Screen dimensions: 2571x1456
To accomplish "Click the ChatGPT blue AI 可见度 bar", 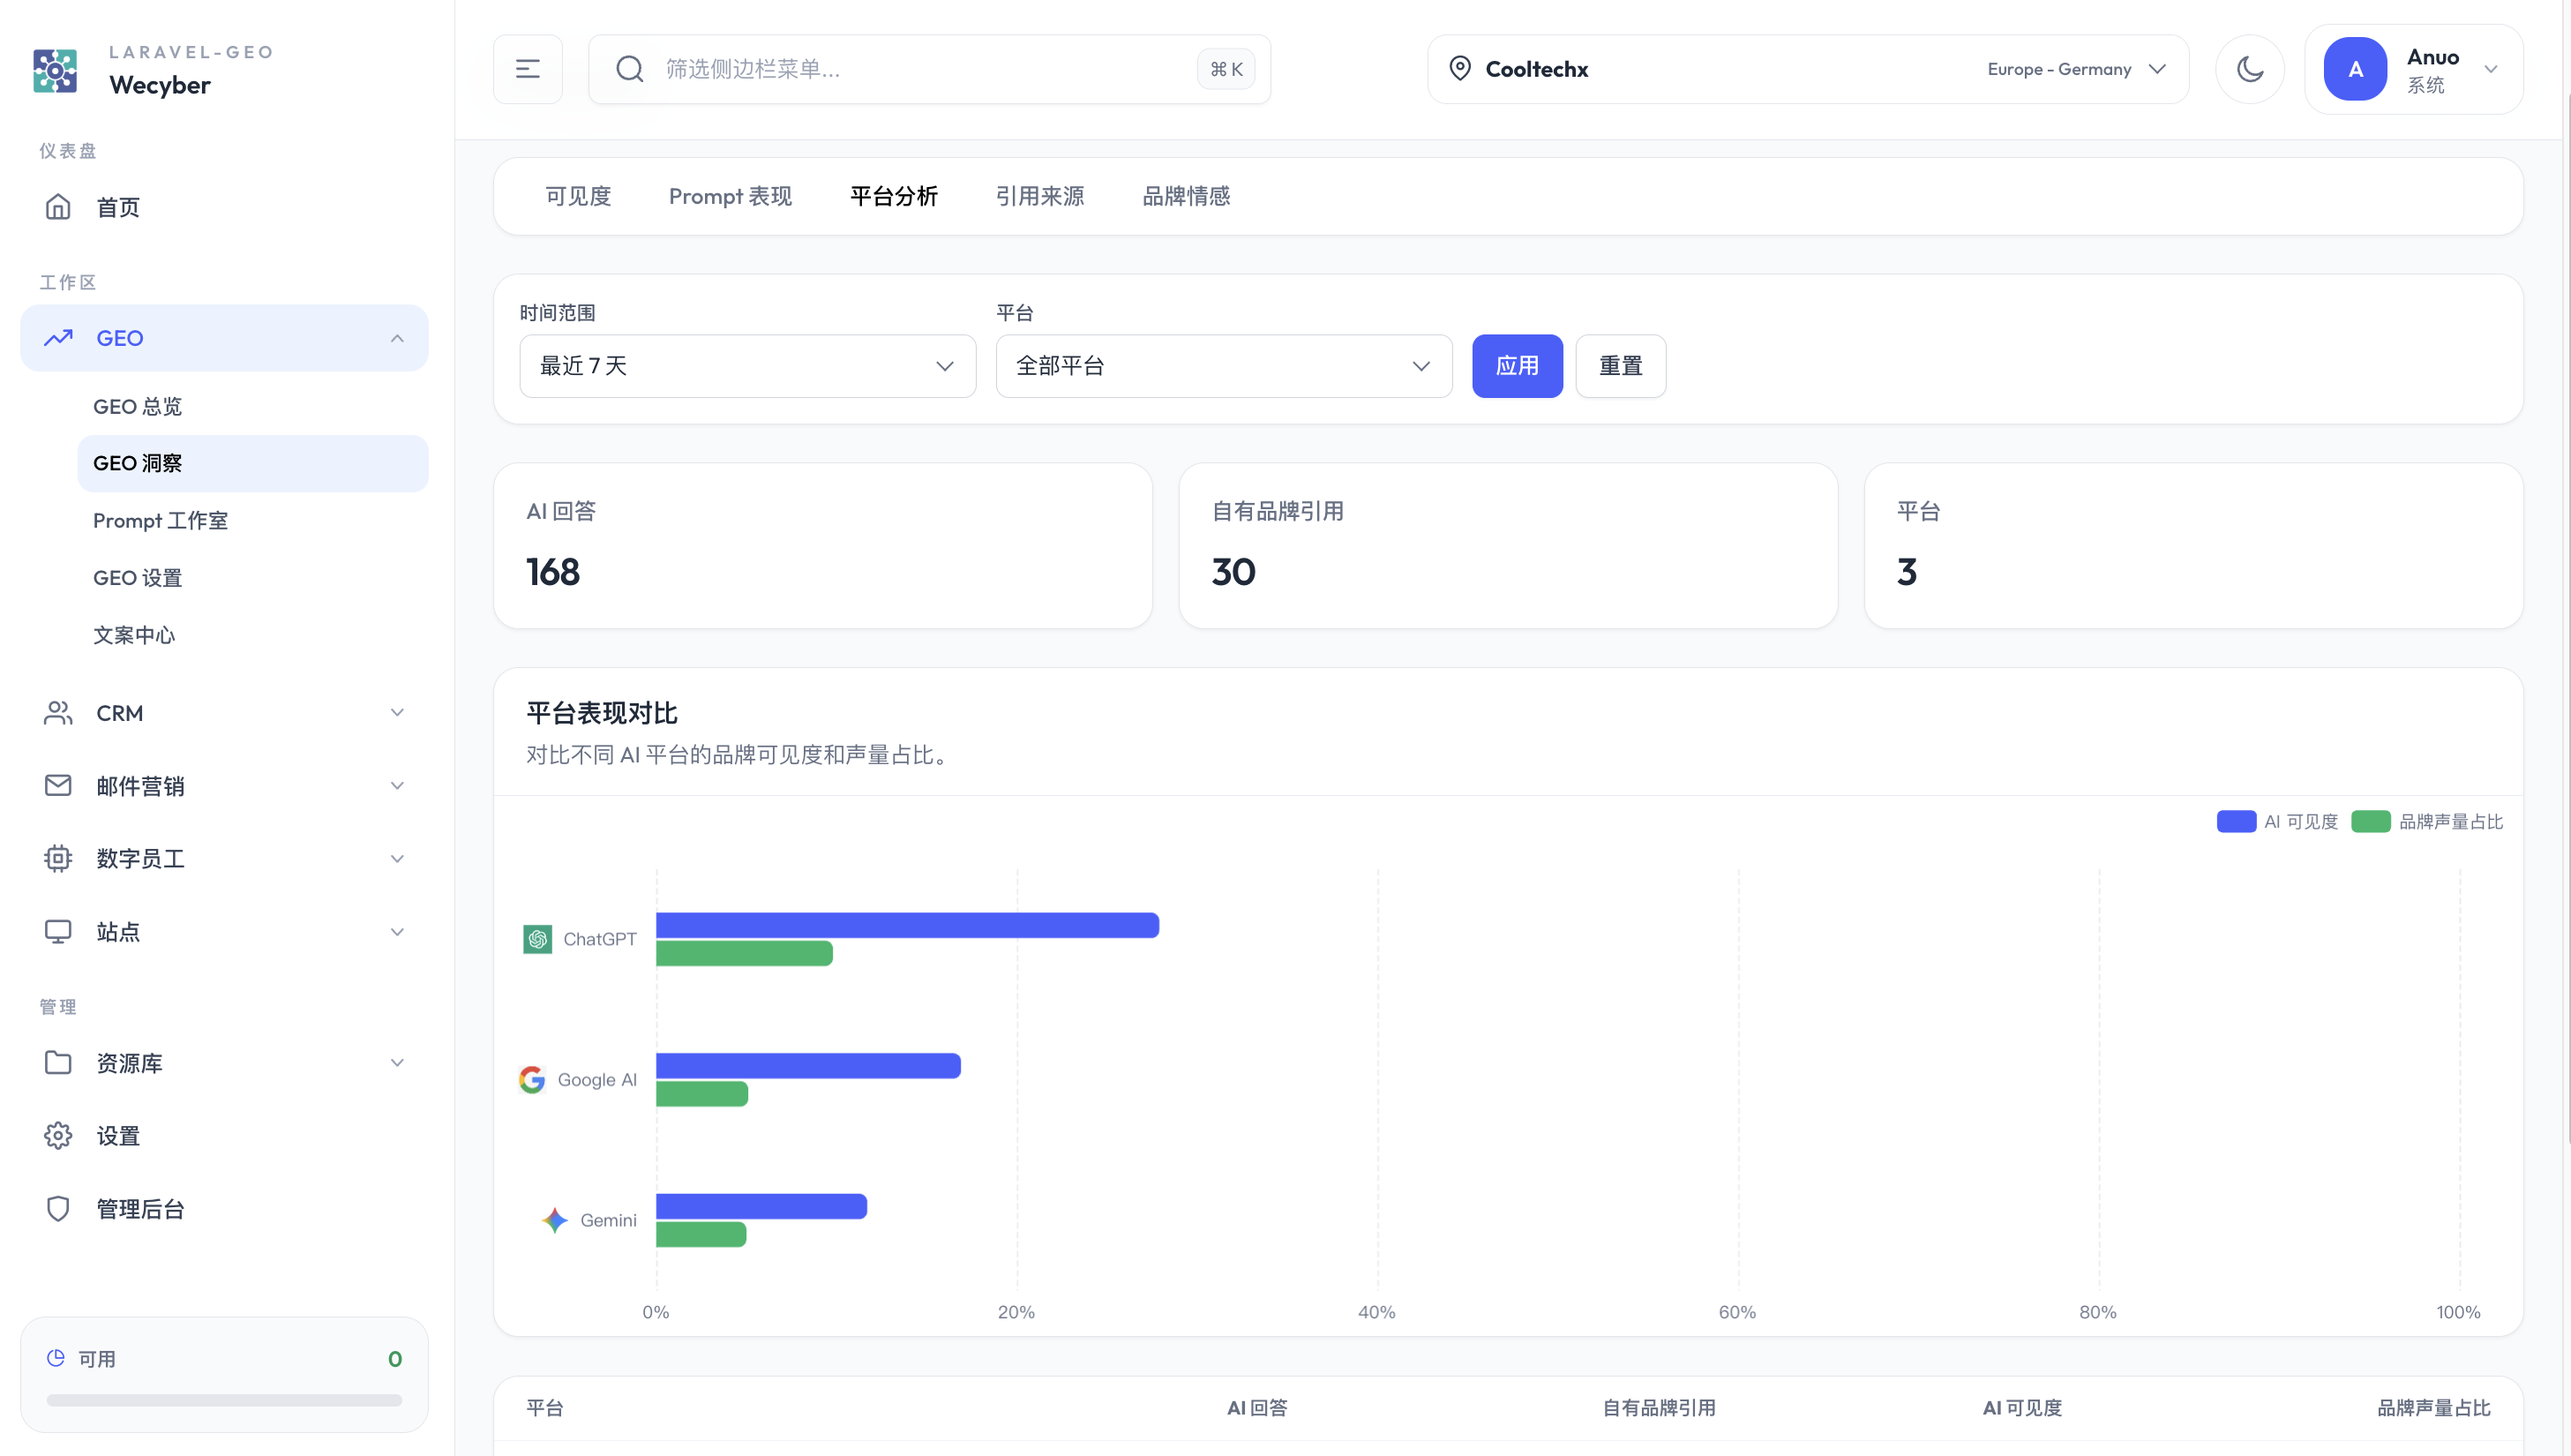I will pos(908,925).
